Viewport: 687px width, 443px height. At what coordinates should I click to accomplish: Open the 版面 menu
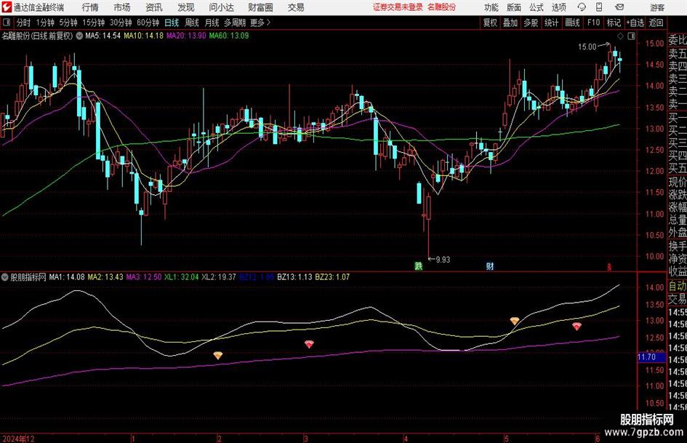click(513, 7)
